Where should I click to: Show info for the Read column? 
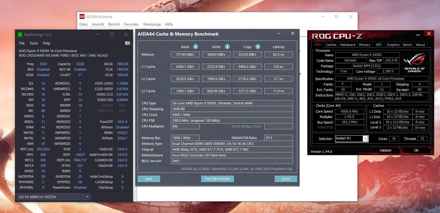tap(196, 47)
